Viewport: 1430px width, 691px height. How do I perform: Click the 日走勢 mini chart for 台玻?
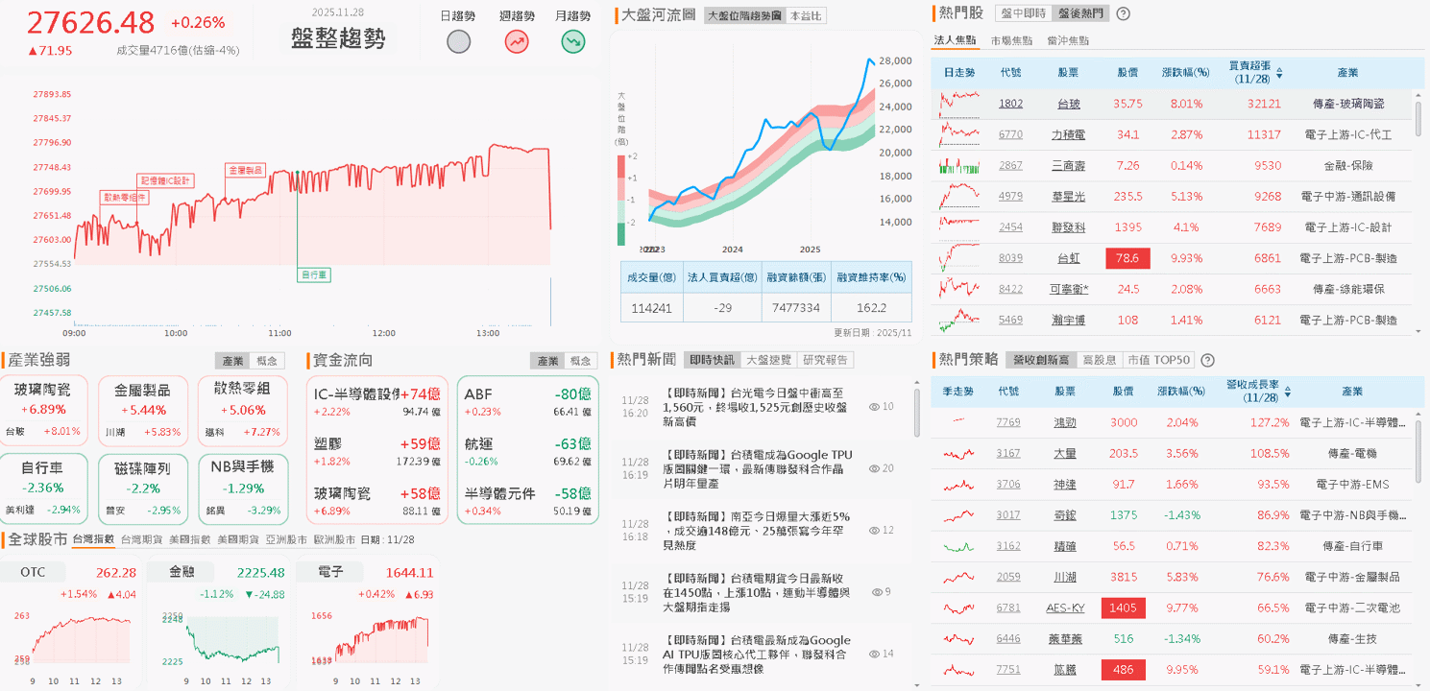(959, 103)
